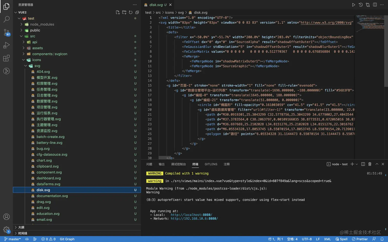Toggle Spell checker in status bar
The image size is (388, 242).
pos(341,239)
